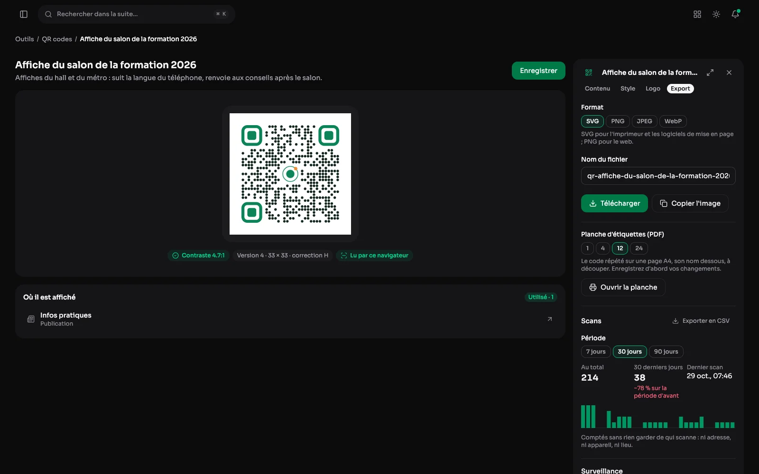Edit the Nom du fichier field

pos(658,176)
